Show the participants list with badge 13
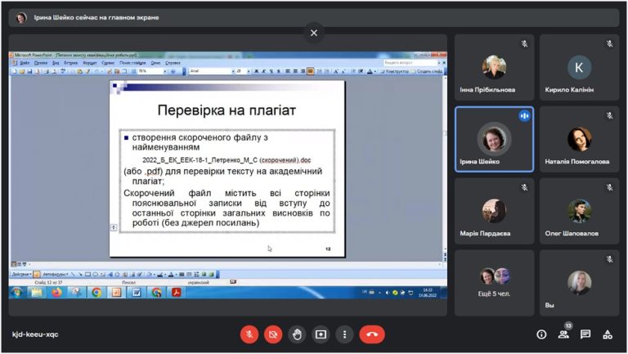This screenshot has width=628, height=354. [x=563, y=334]
